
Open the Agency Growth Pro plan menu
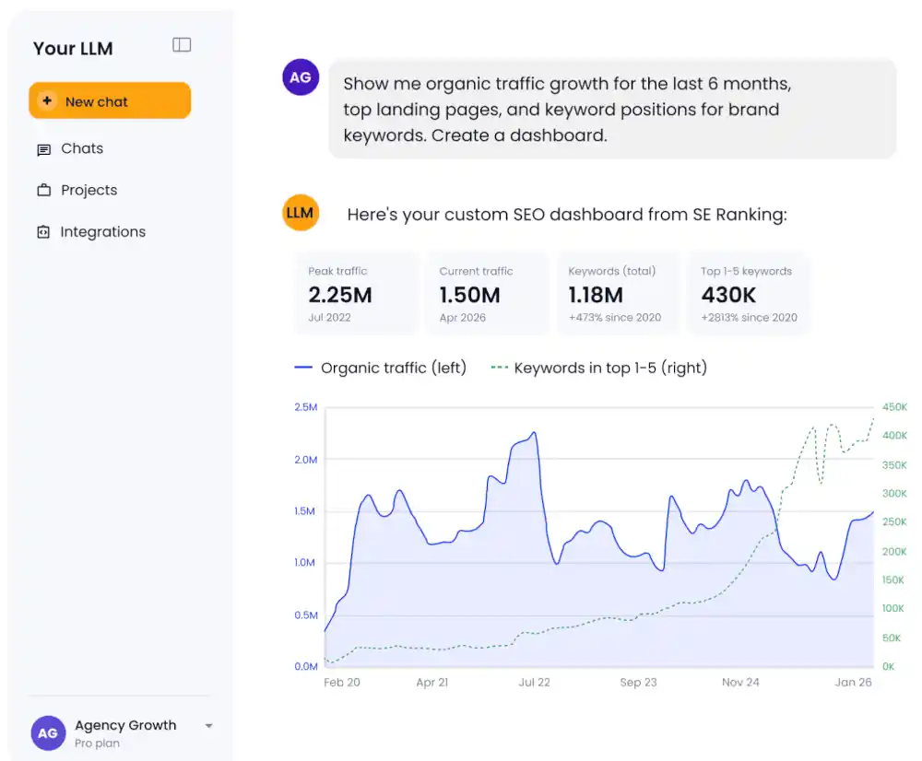(122, 732)
